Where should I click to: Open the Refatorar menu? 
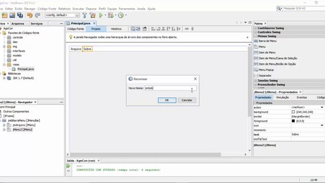point(64,9)
